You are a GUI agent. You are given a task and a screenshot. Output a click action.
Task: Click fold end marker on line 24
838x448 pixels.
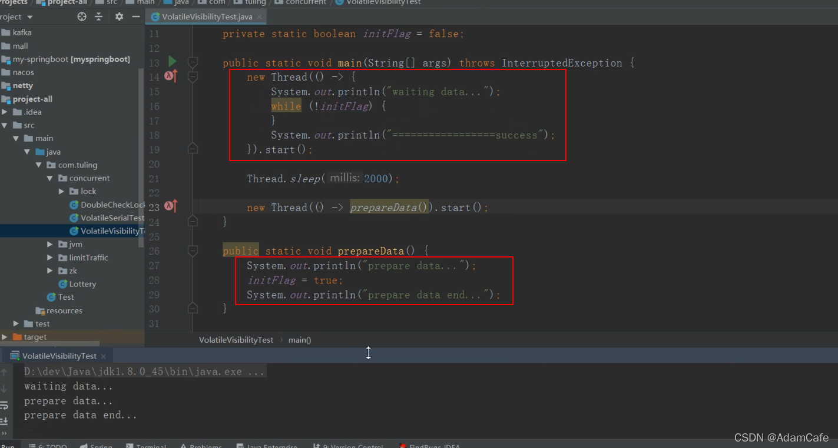click(193, 221)
